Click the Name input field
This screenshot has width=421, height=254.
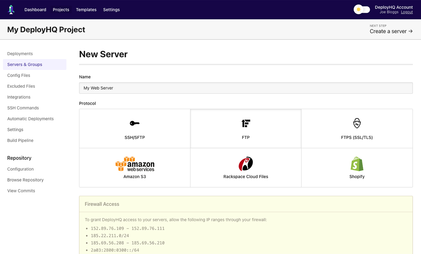click(246, 88)
